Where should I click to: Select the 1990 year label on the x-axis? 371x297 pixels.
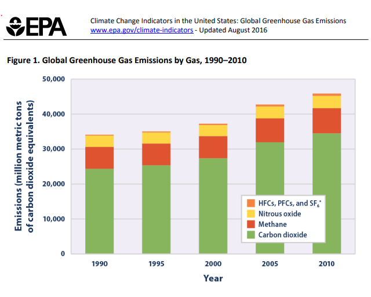[99, 264]
